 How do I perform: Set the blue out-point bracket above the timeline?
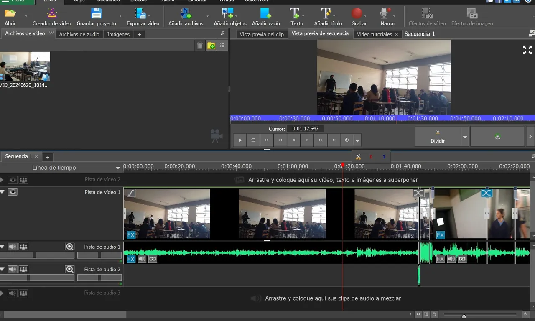click(384, 157)
